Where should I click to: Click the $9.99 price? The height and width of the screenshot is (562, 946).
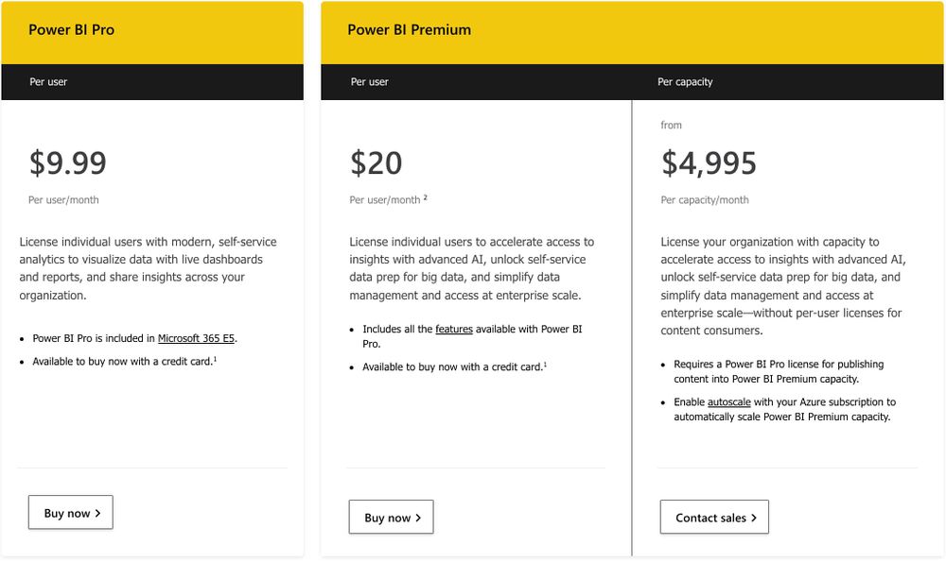(67, 163)
